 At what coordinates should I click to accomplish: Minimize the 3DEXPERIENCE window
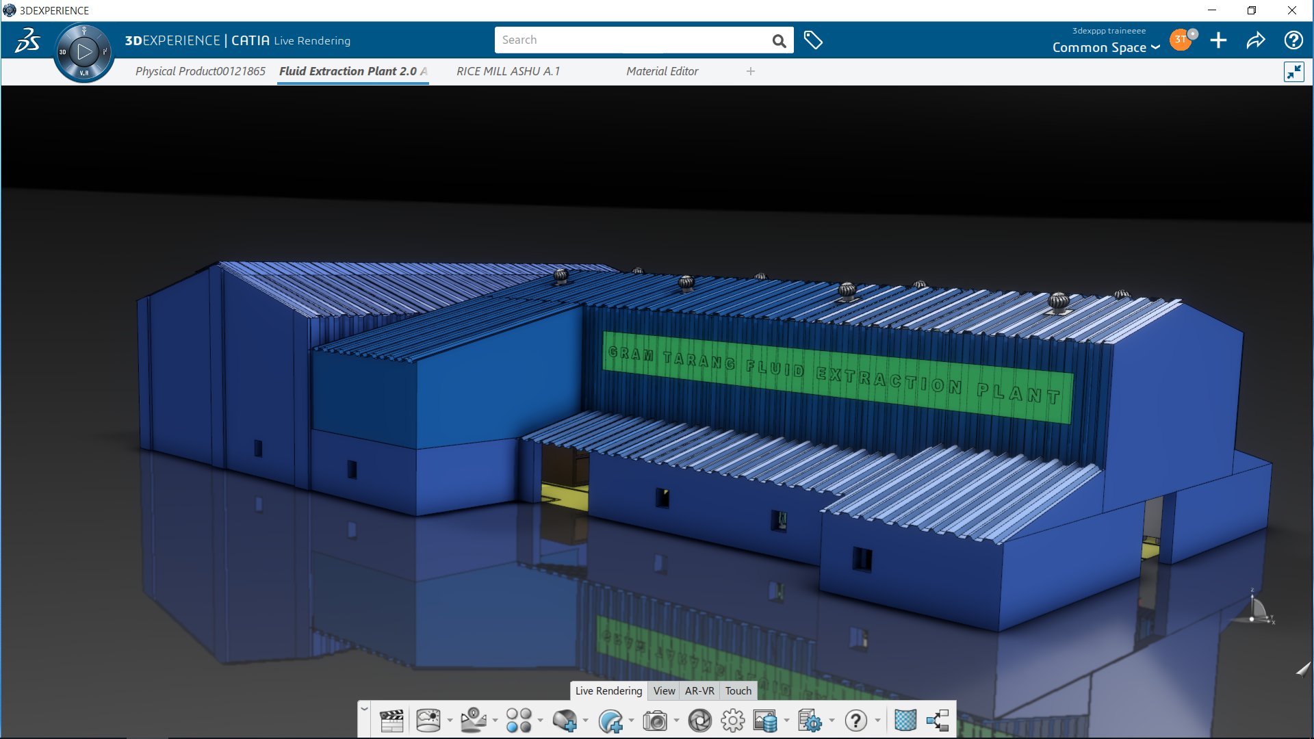tap(1212, 10)
